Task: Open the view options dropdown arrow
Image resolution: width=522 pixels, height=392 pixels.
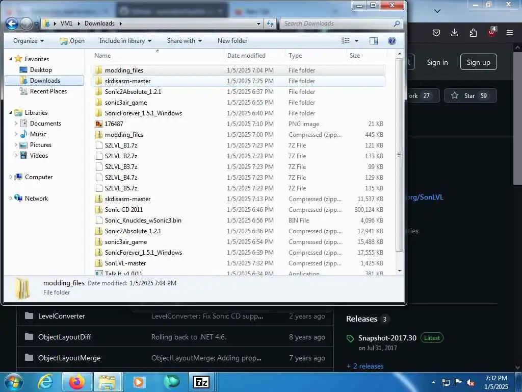Action: pos(356,41)
